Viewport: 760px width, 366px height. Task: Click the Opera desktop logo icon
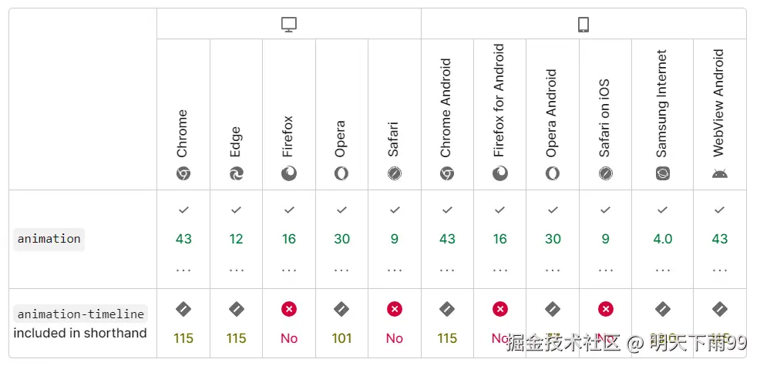(341, 173)
